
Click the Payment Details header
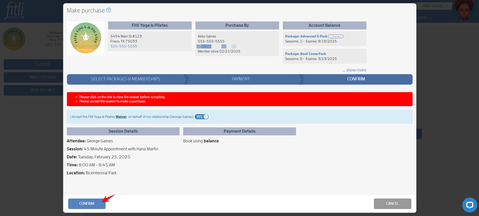pos(240,131)
